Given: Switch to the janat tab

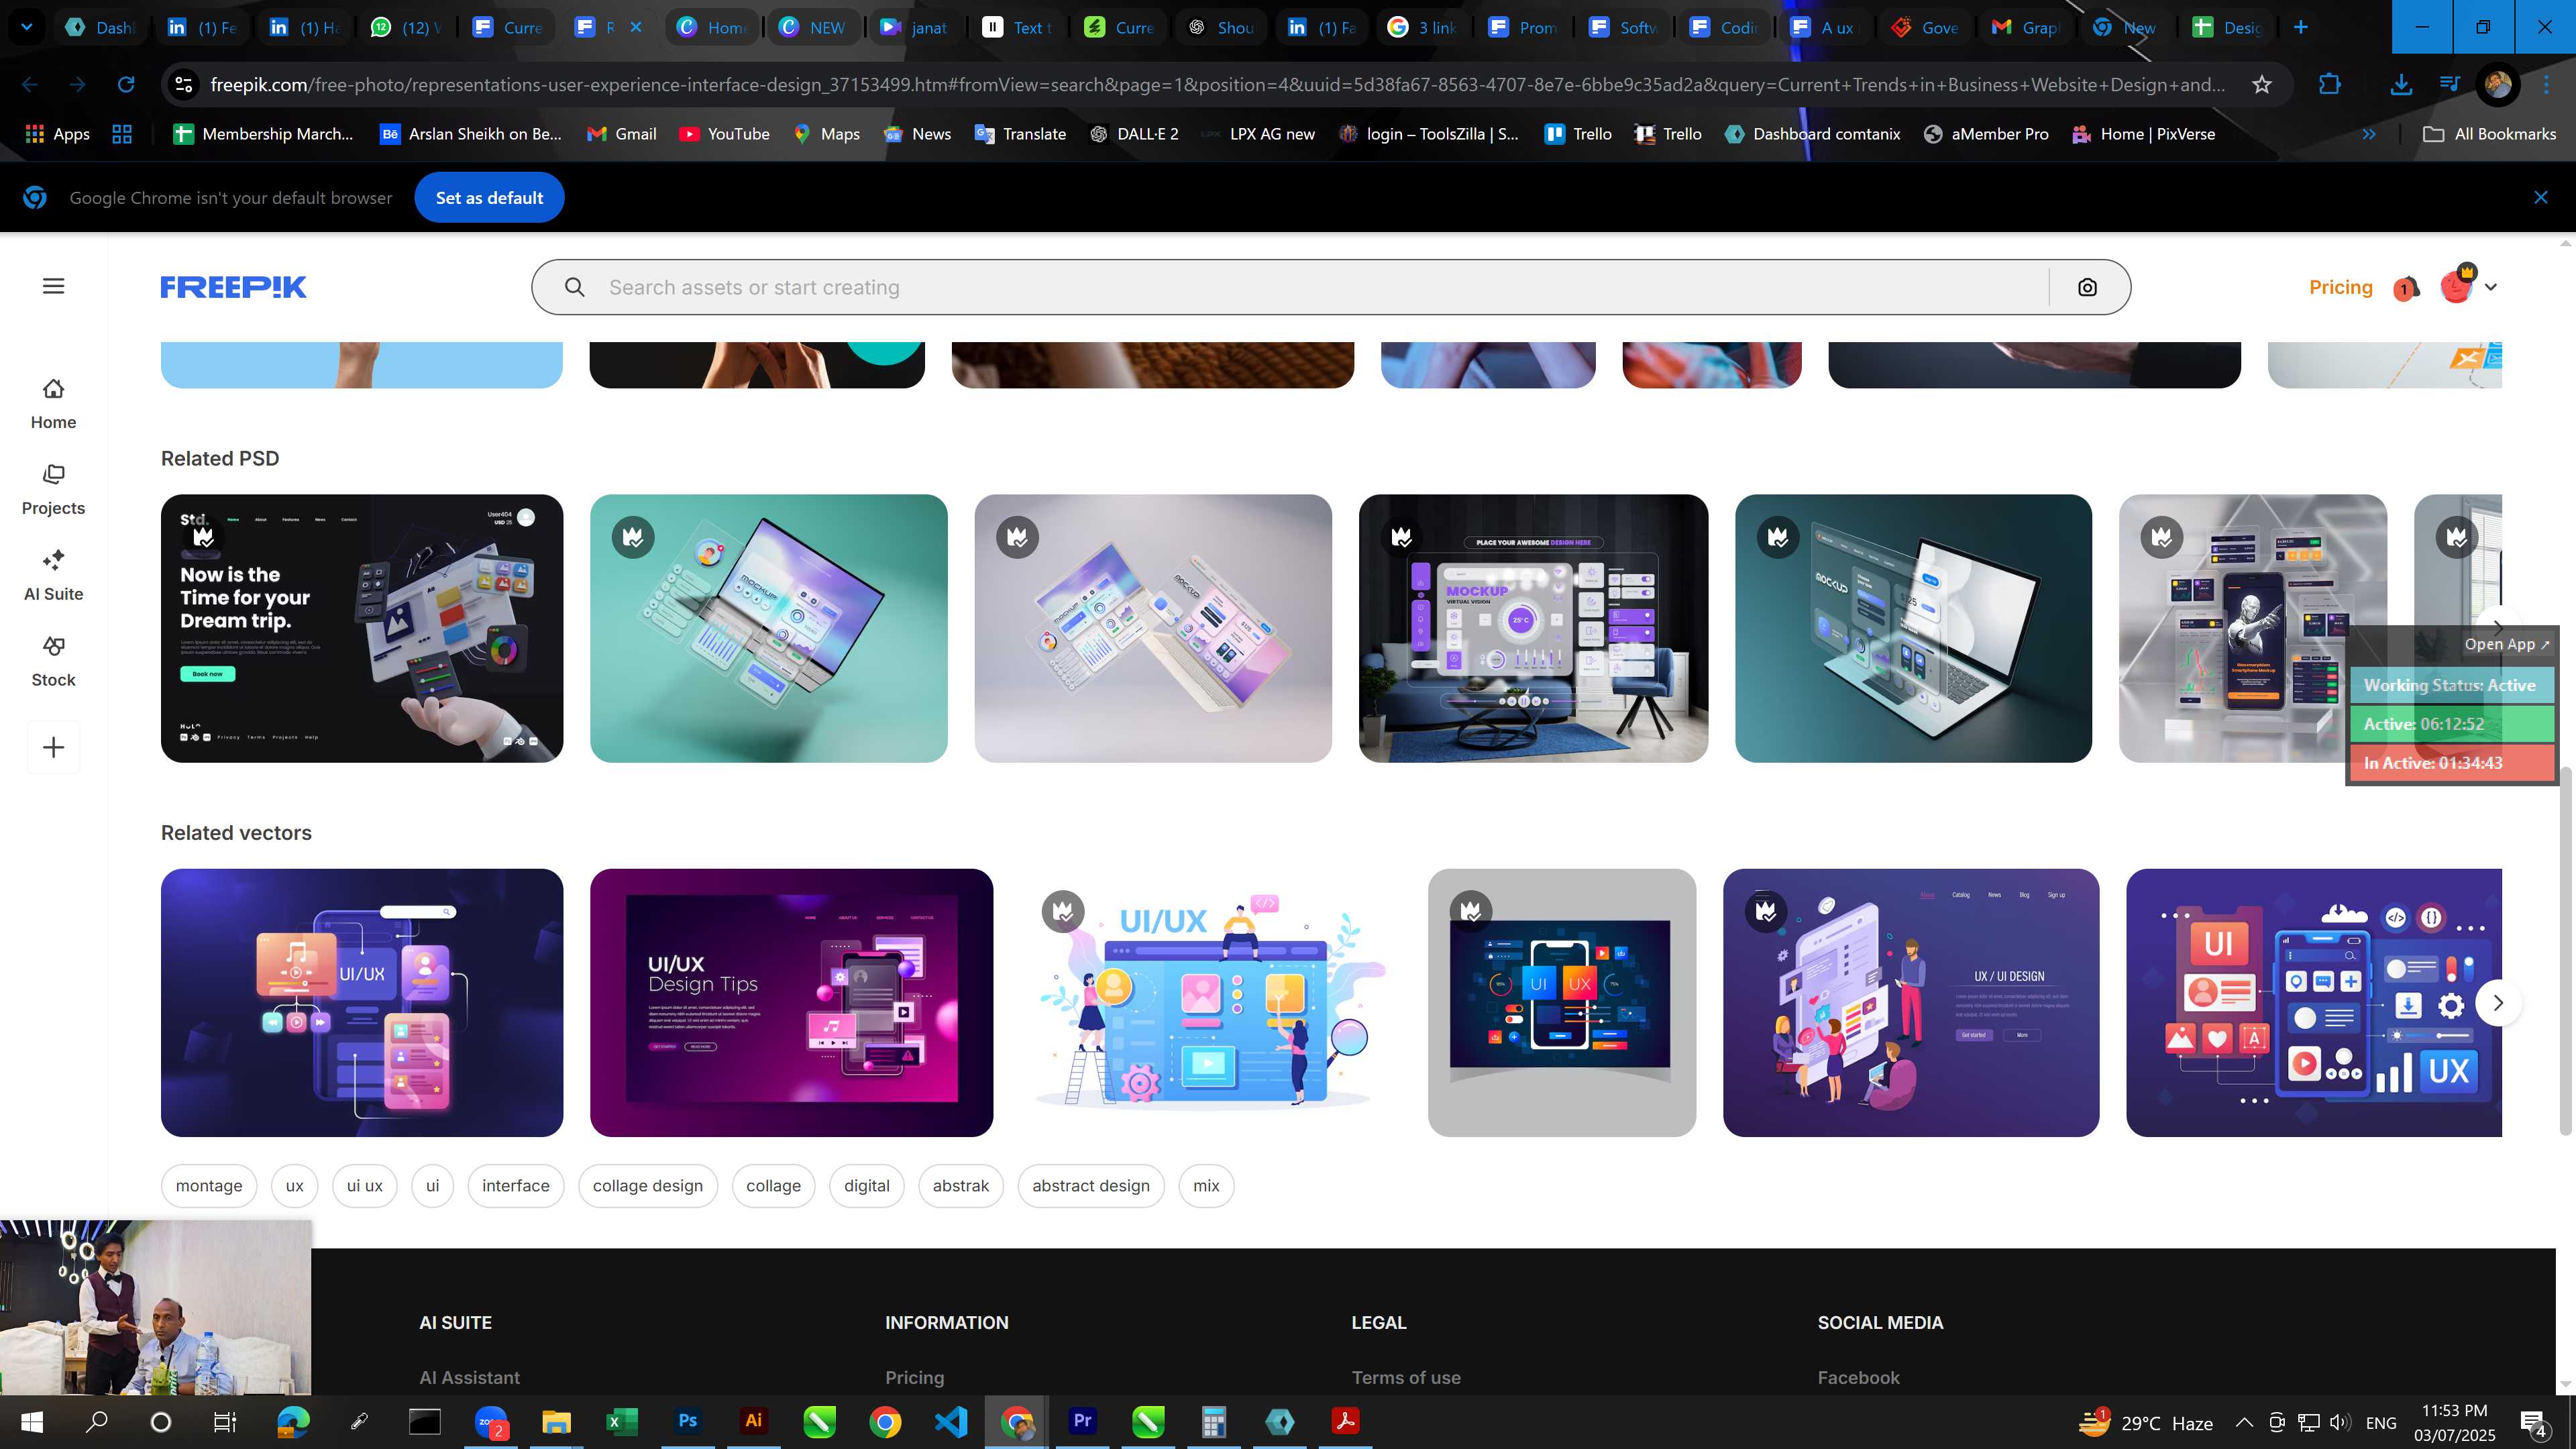Looking at the screenshot, I should click(914, 27).
